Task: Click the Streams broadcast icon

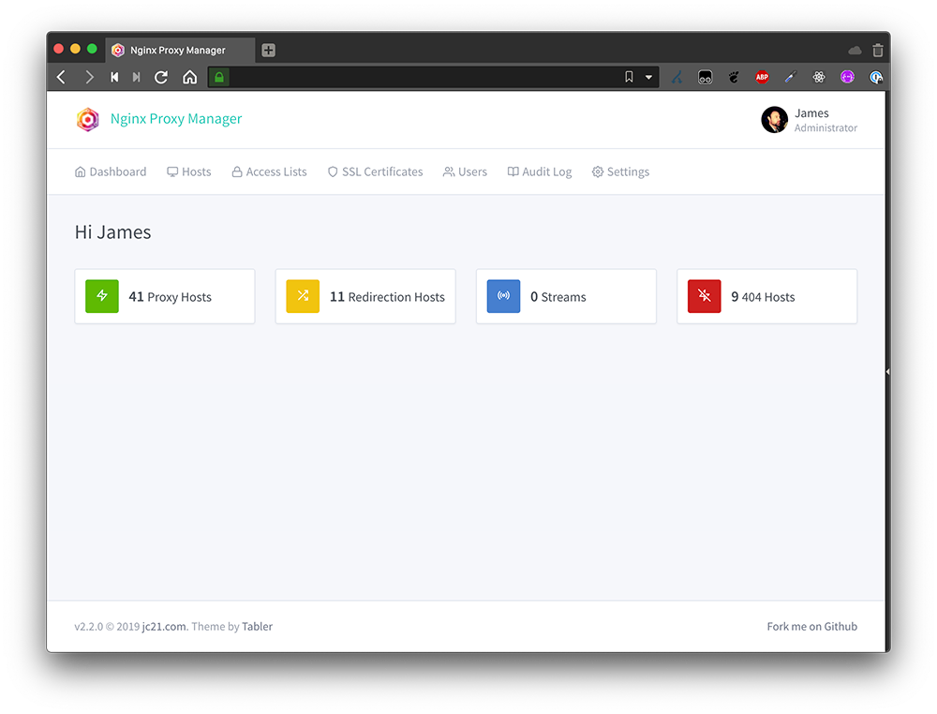Action: pos(503,296)
